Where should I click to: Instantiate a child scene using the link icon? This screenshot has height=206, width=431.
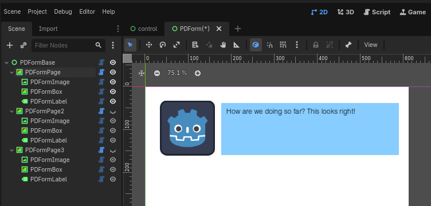point(23,45)
